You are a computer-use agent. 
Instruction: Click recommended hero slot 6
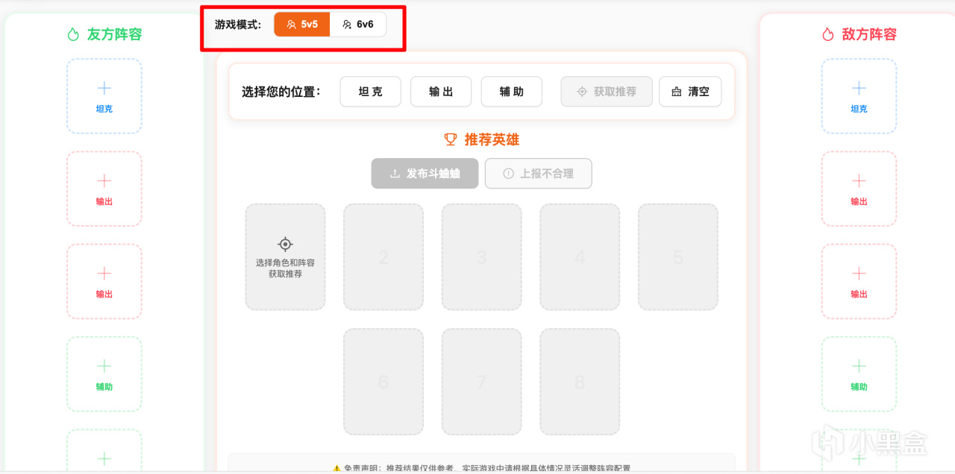coord(383,382)
